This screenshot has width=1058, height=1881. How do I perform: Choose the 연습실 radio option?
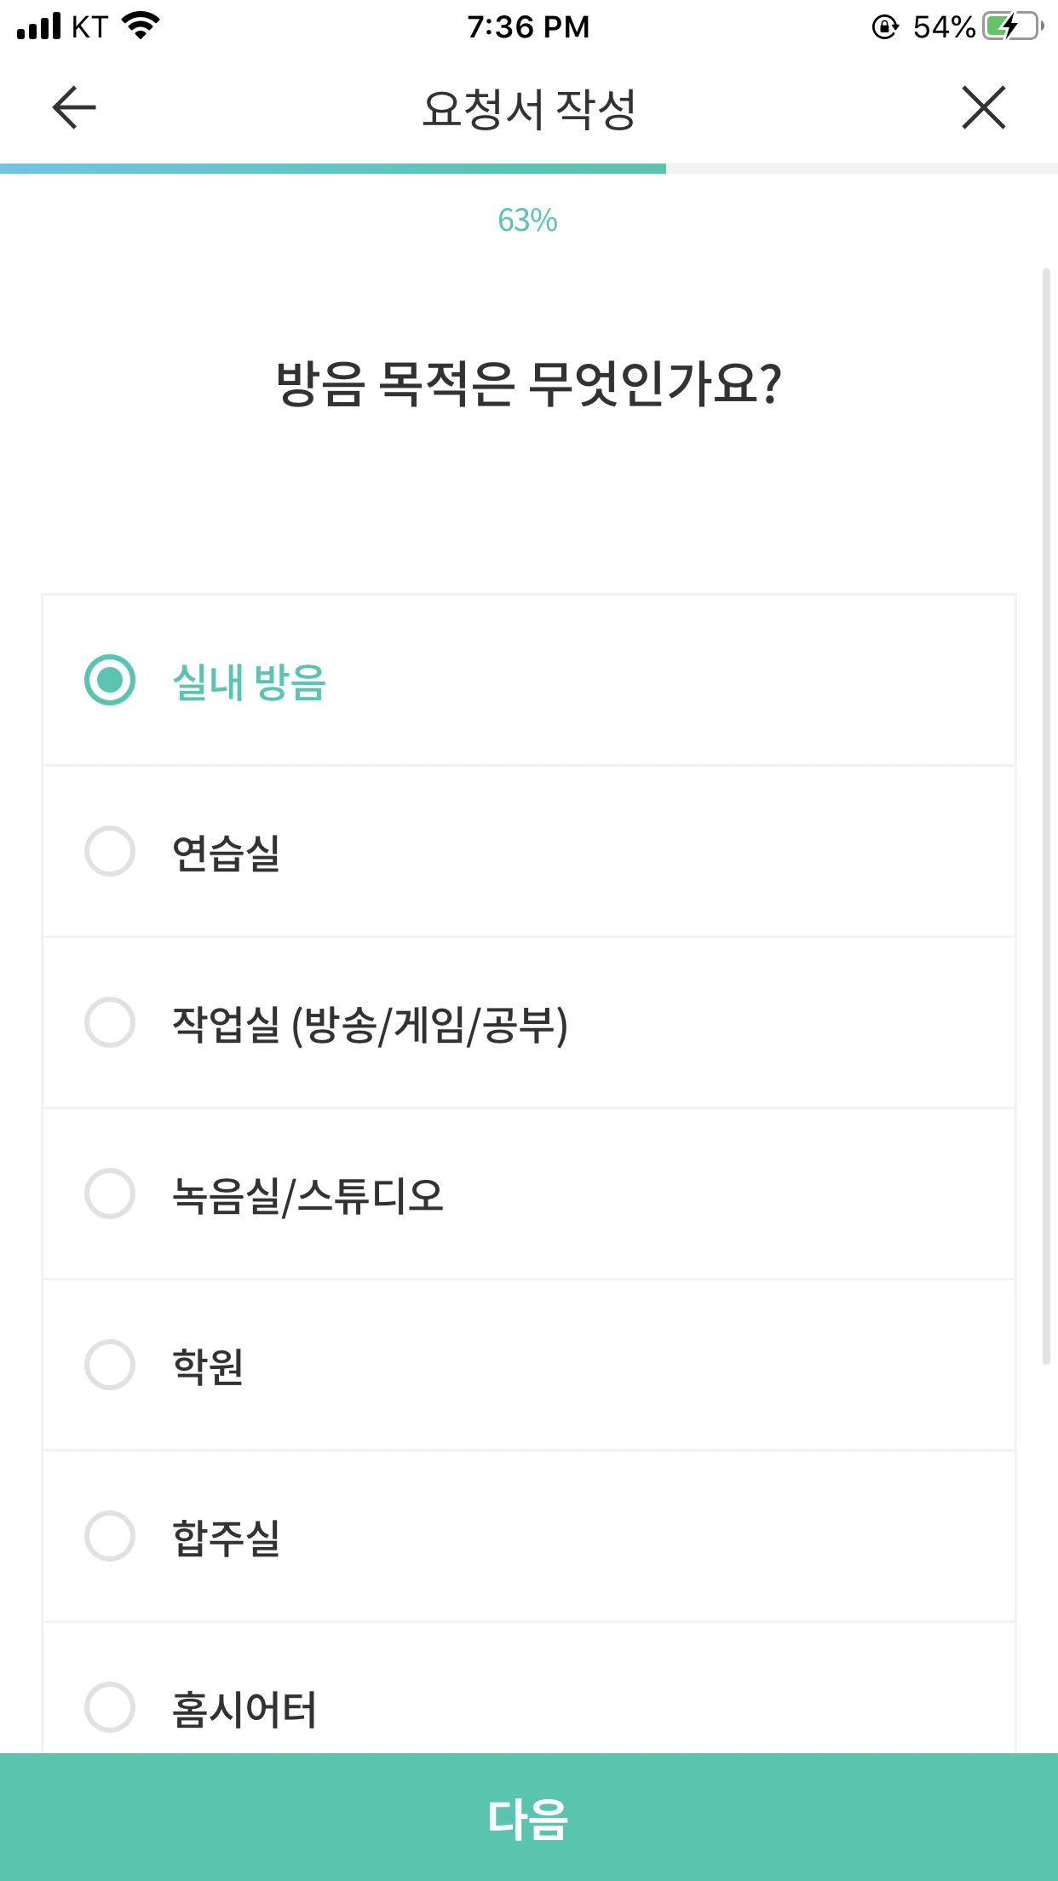pos(110,851)
